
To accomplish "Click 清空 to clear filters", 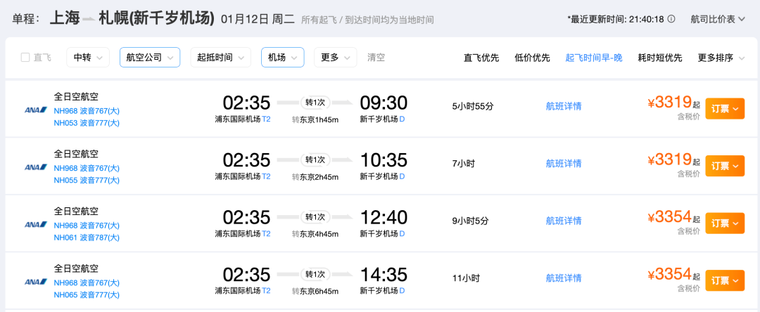I will 376,58.
